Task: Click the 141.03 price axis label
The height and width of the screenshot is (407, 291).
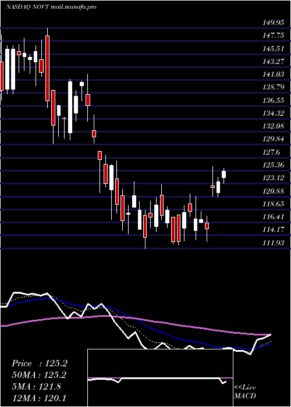Action: (274, 74)
